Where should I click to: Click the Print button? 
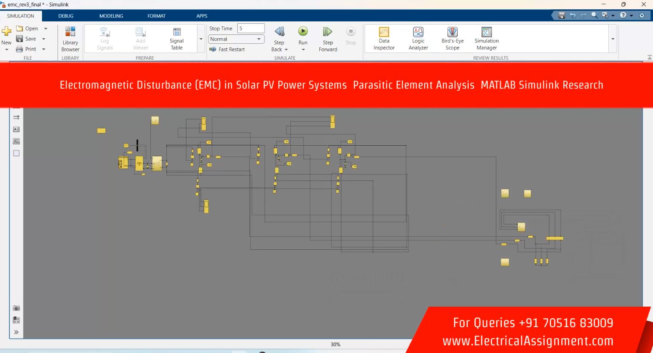[26, 49]
